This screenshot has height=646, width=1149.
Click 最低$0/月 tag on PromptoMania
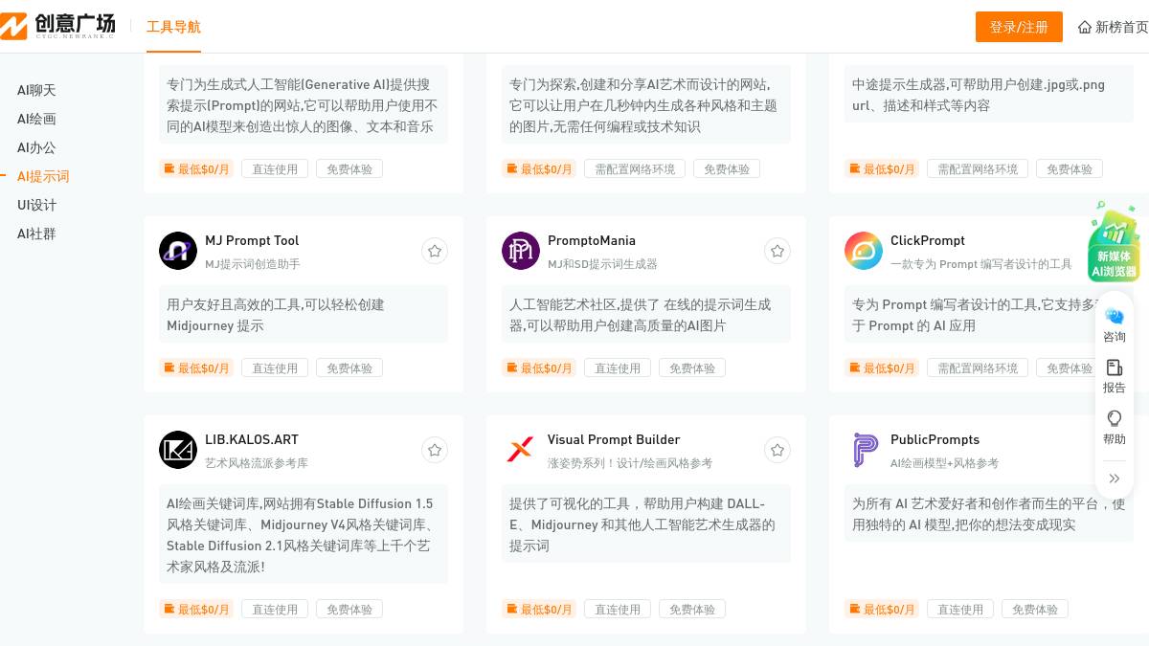pyautogui.click(x=539, y=368)
